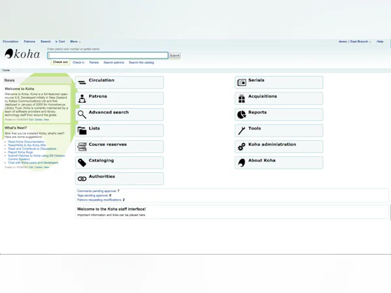
Task: Open Tags pending approval link
Action: (x=93, y=195)
